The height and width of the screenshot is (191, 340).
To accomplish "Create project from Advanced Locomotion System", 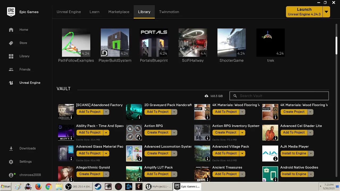I will 158,153.
